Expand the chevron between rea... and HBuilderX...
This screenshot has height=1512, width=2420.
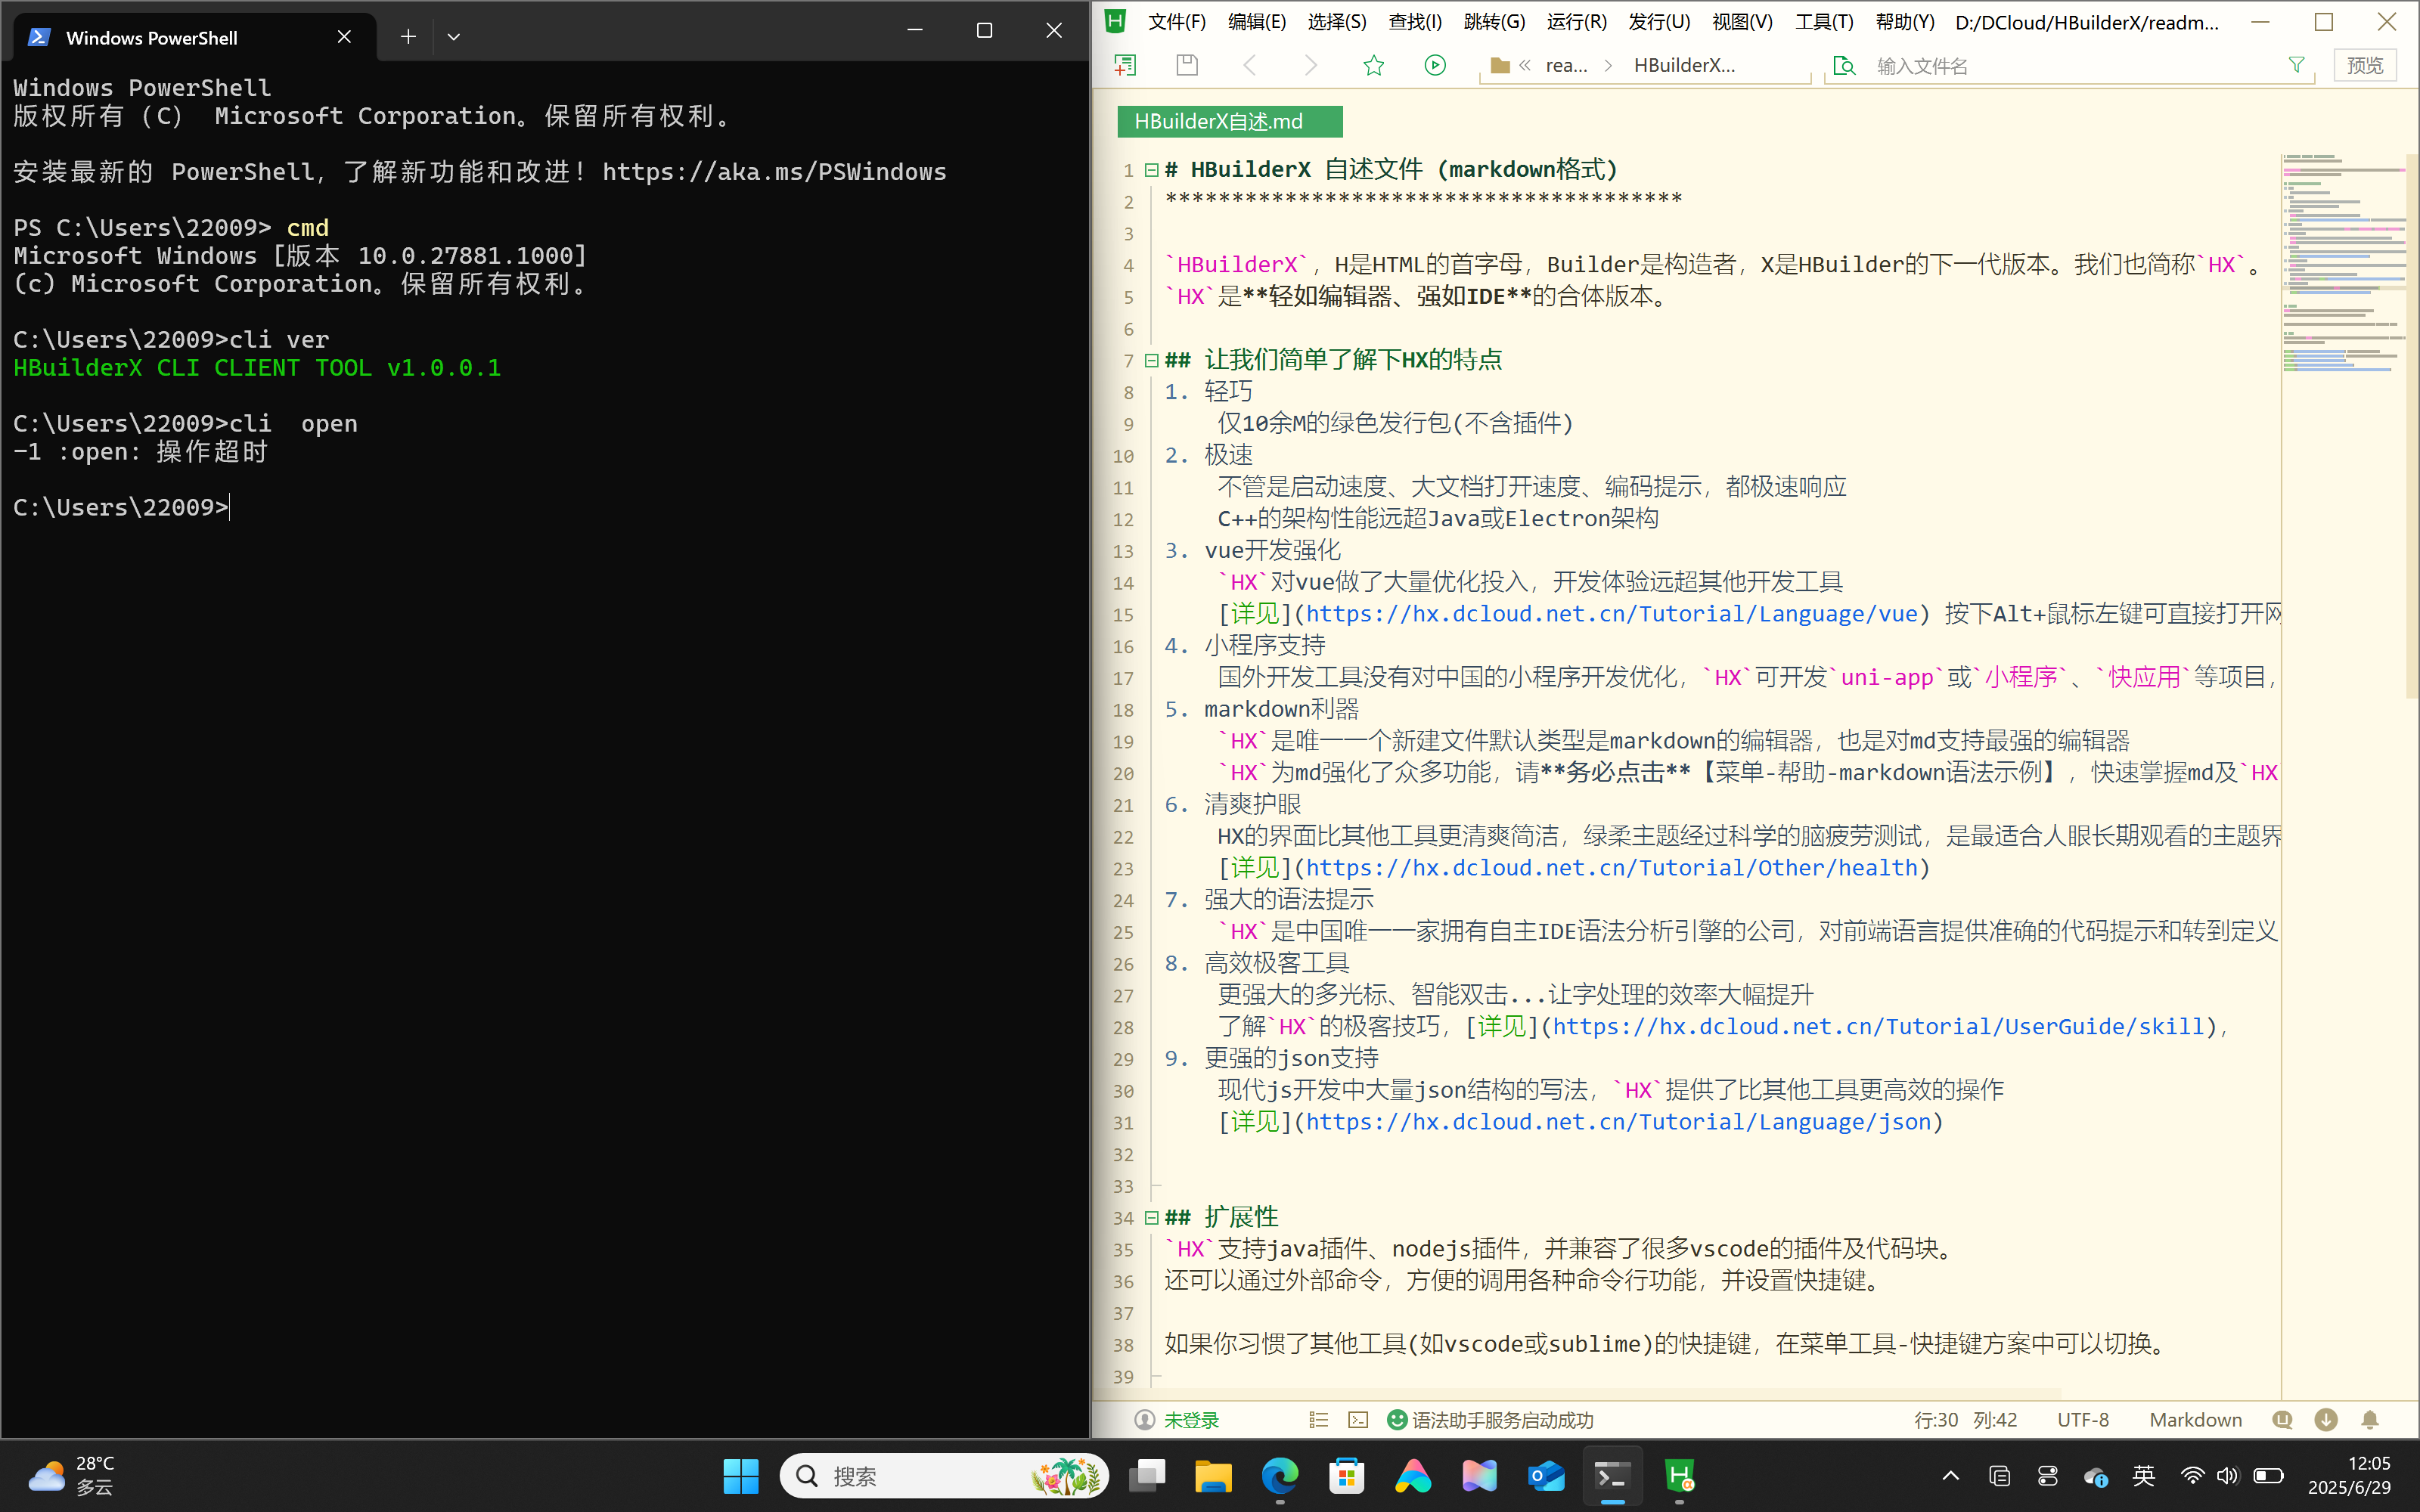pyautogui.click(x=1608, y=66)
